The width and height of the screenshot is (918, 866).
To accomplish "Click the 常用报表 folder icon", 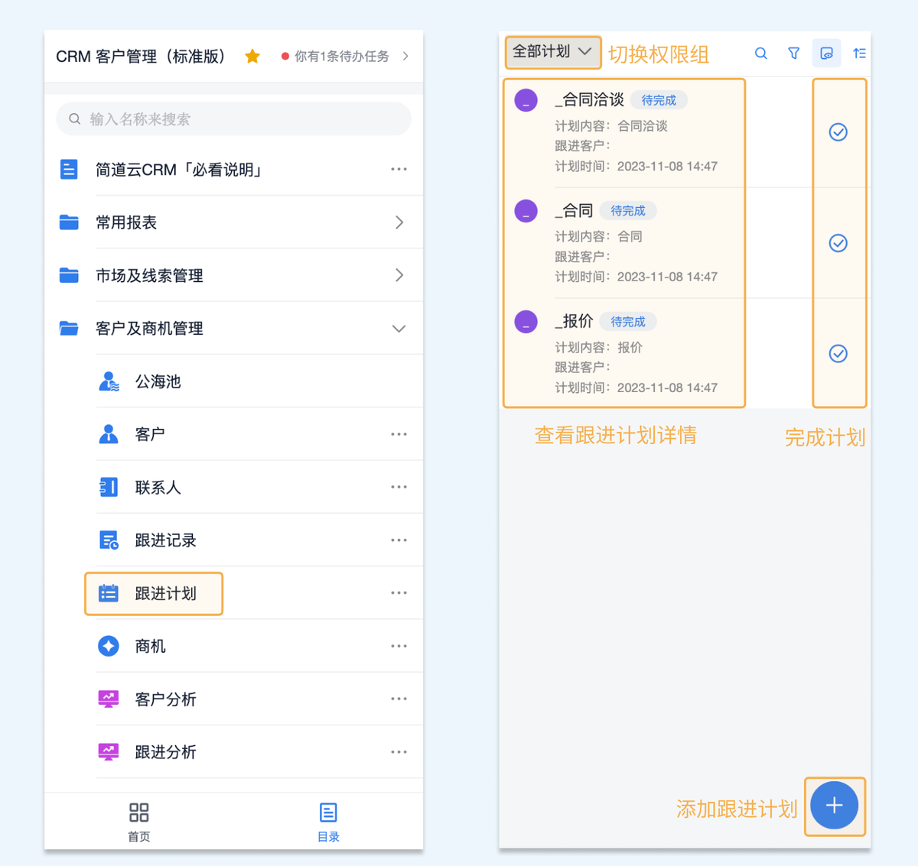I will 69,222.
